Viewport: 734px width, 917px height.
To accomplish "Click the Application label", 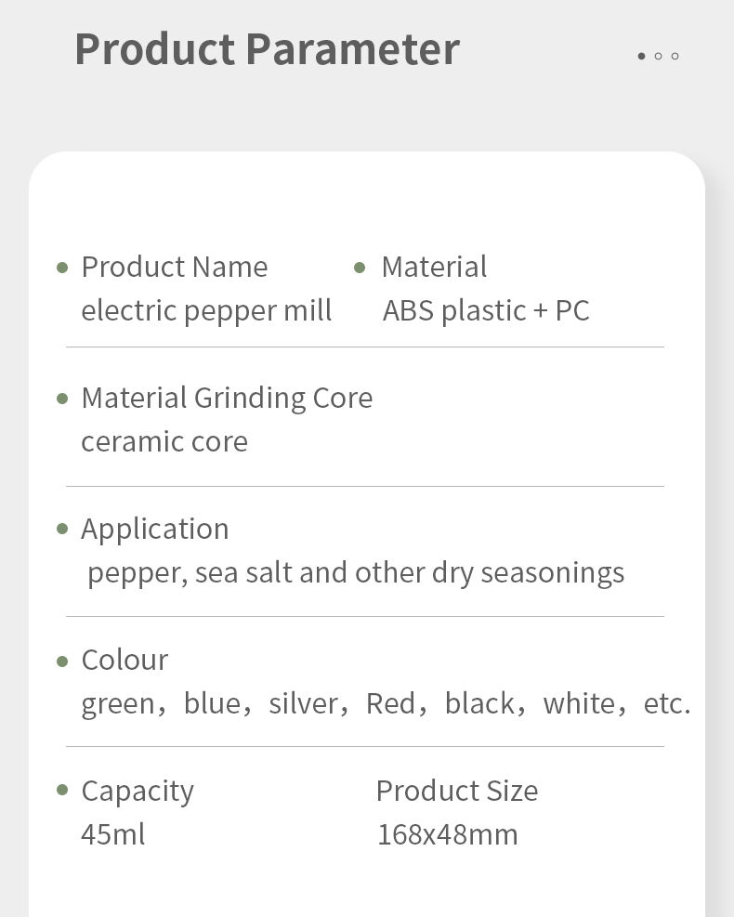I will (x=155, y=529).
